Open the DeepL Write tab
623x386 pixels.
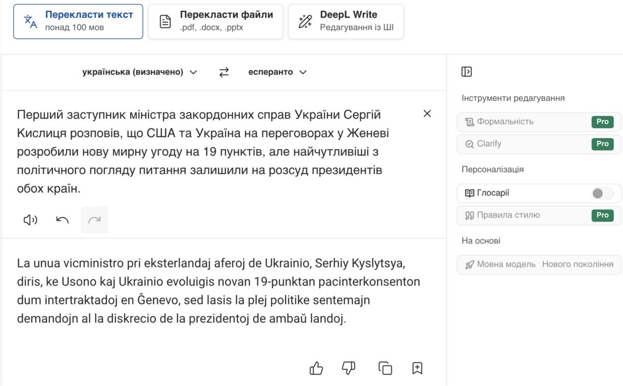tap(346, 21)
